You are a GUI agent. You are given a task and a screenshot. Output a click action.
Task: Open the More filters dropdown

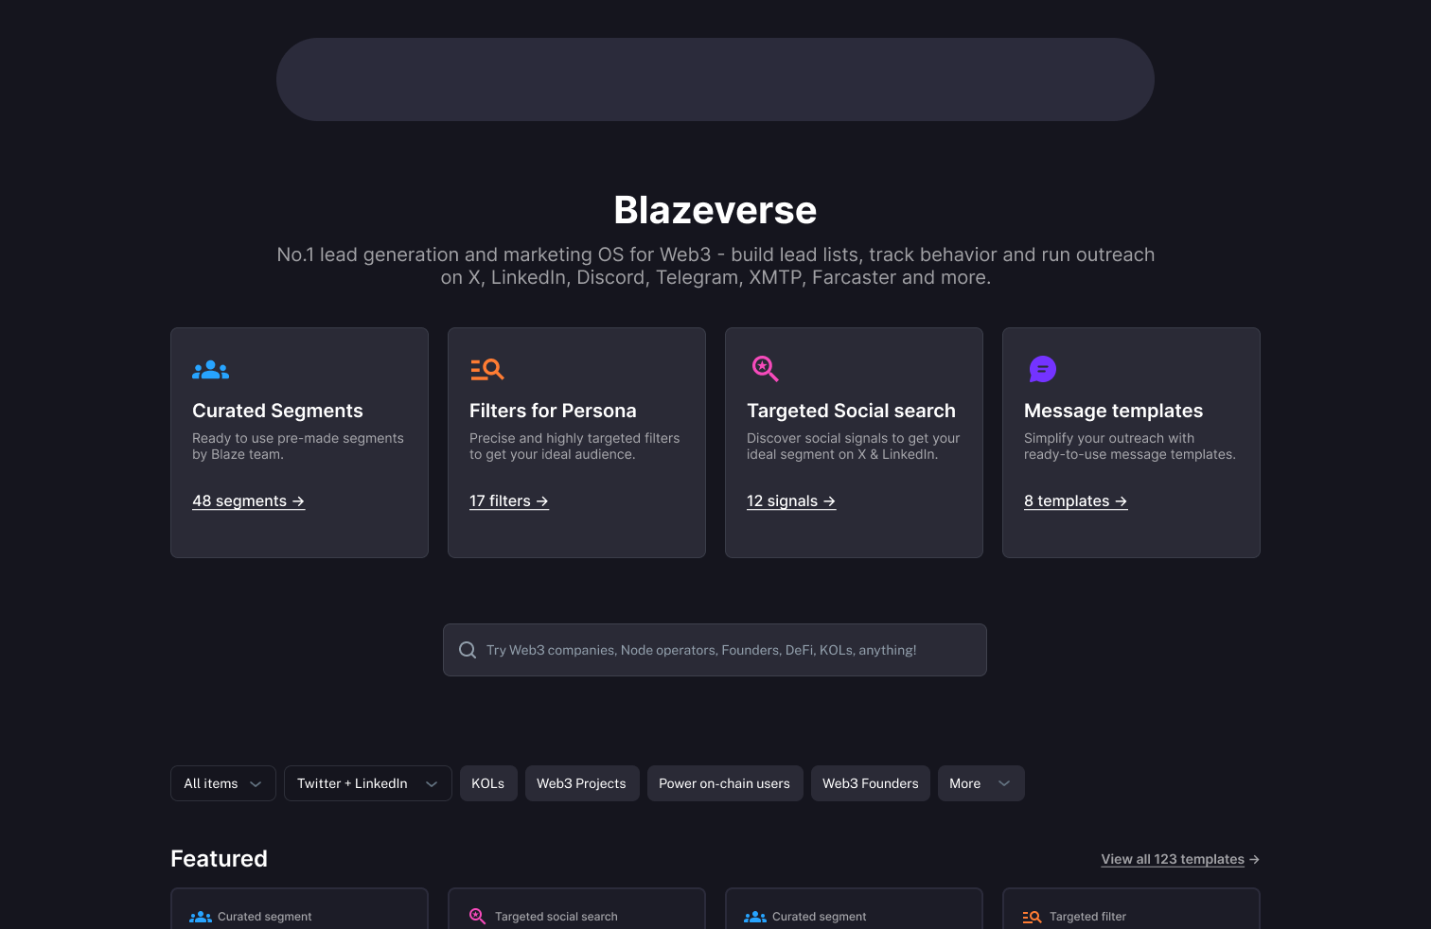[980, 783]
